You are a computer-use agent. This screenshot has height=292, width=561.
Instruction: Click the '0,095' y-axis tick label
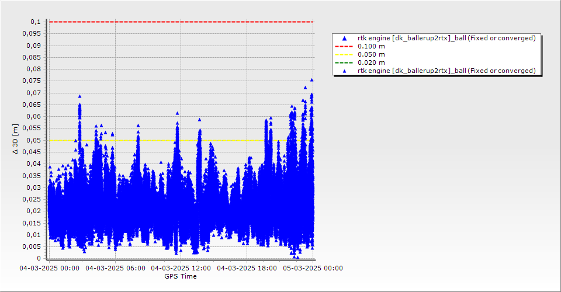32,34
